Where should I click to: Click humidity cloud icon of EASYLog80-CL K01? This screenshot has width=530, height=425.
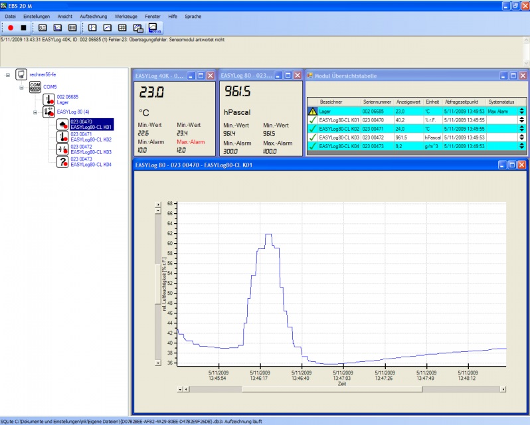62,124
